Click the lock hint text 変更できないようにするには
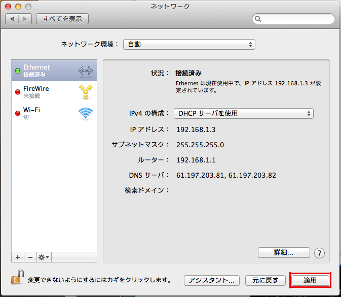This screenshot has height=297, width=341. [x=67, y=280]
